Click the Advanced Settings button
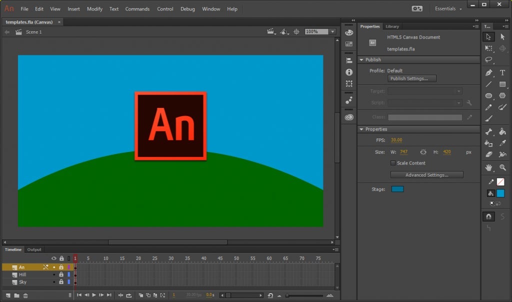Image resolution: width=512 pixels, height=302 pixels. [426, 174]
